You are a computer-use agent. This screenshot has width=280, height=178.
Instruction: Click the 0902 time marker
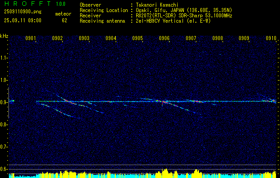(57, 38)
